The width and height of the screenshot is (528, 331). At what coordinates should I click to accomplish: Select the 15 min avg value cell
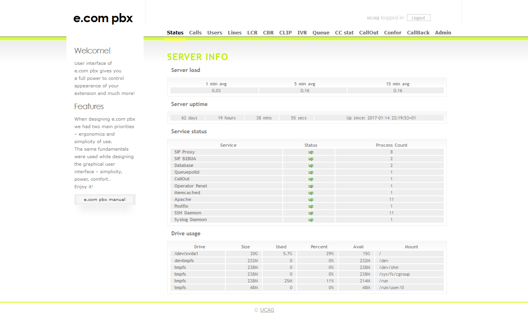click(396, 91)
